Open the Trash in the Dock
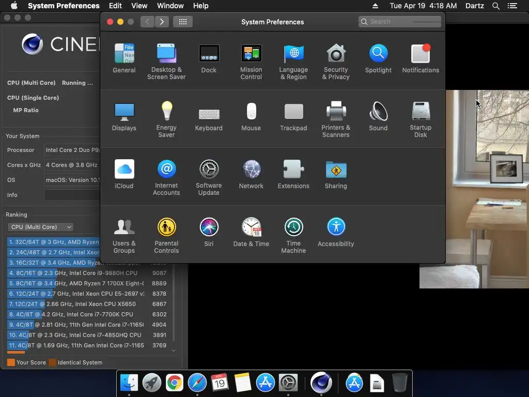 click(x=400, y=383)
